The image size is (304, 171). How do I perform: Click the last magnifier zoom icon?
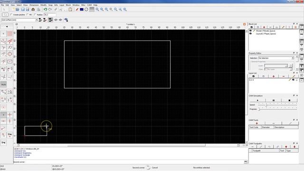click(x=125, y=9)
